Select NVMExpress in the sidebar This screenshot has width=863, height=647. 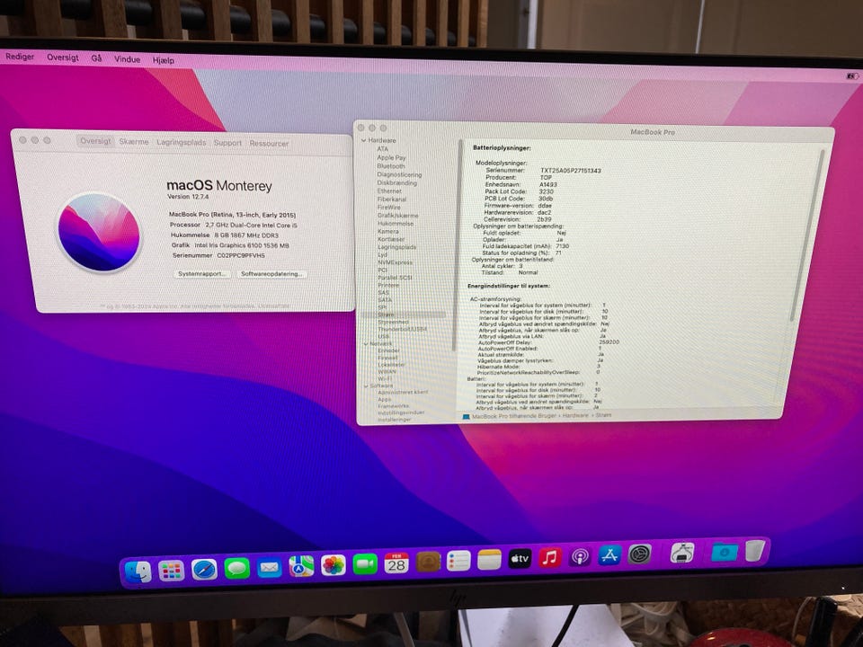pyautogui.click(x=396, y=262)
